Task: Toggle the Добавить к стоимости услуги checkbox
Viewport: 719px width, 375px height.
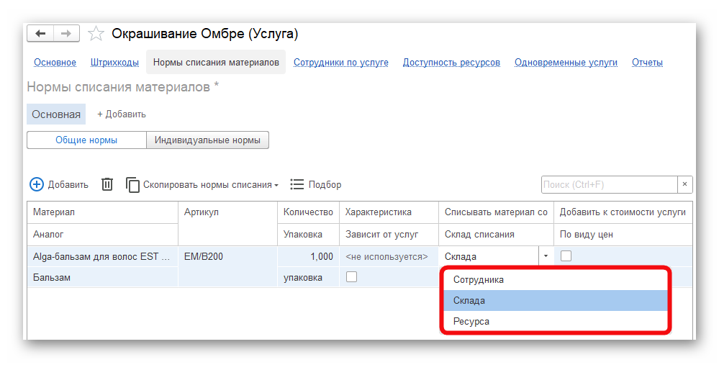Action: pyautogui.click(x=566, y=256)
